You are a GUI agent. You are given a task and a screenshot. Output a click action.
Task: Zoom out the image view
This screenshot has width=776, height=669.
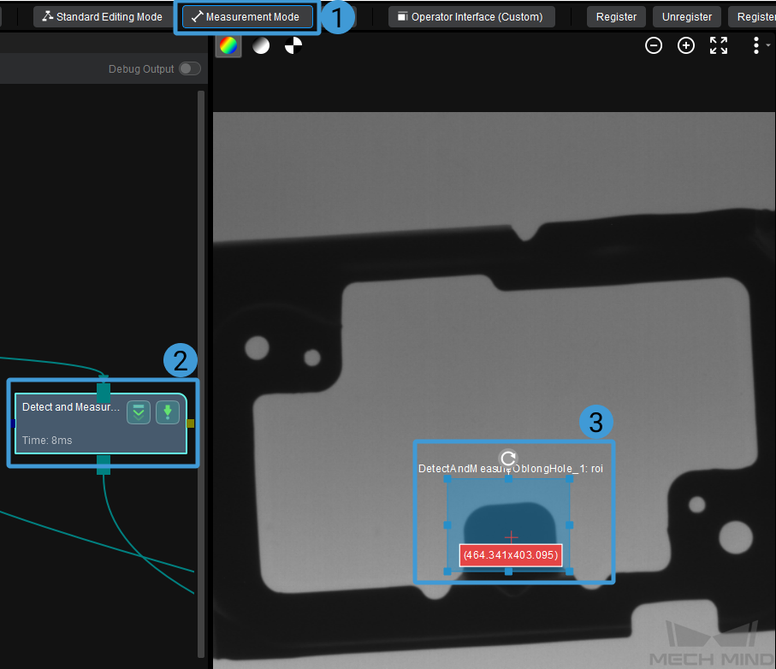tap(654, 45)
